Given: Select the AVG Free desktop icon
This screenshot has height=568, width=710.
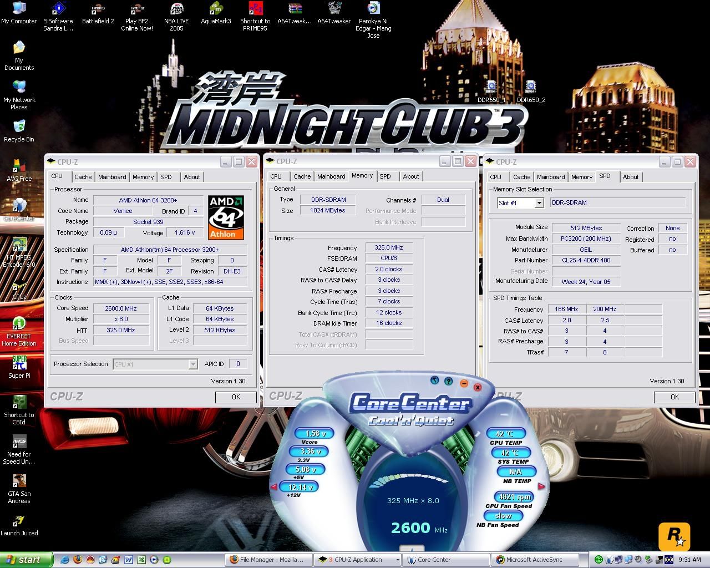Looking at the screenshot, I should [x=19, y=170].
